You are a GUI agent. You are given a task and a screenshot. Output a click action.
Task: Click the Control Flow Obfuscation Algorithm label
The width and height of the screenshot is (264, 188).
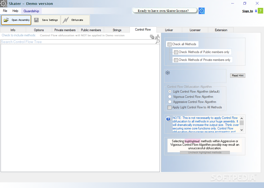189,87
